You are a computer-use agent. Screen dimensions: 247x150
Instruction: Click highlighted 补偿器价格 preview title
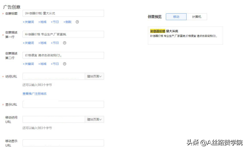(158, 31)
